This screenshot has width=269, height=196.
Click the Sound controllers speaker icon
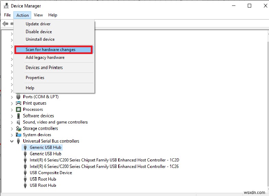[x=19, y=122]
